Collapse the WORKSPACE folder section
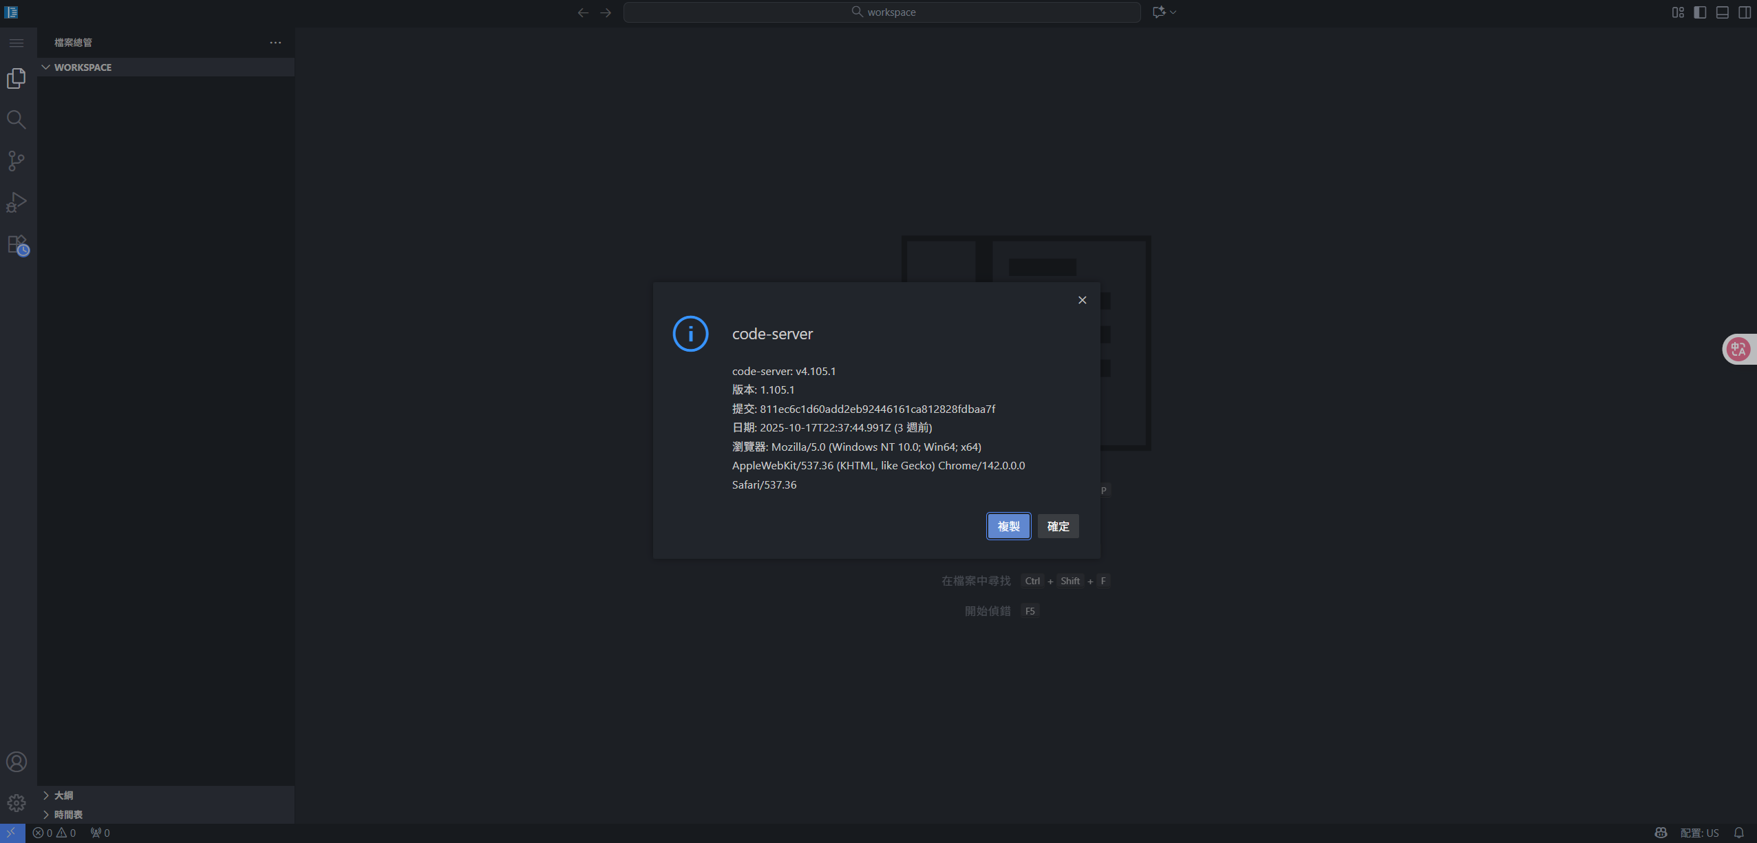 [x=83, y=67]
